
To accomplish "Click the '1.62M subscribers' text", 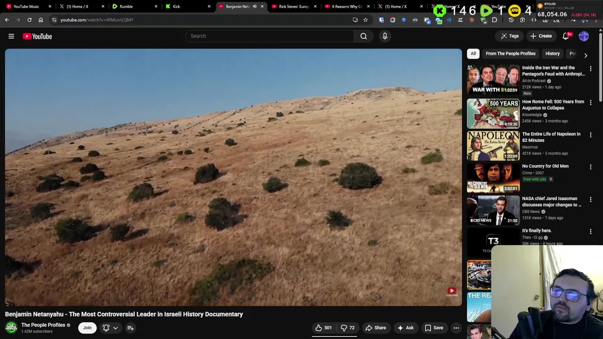I will click(x=37, y=331).
